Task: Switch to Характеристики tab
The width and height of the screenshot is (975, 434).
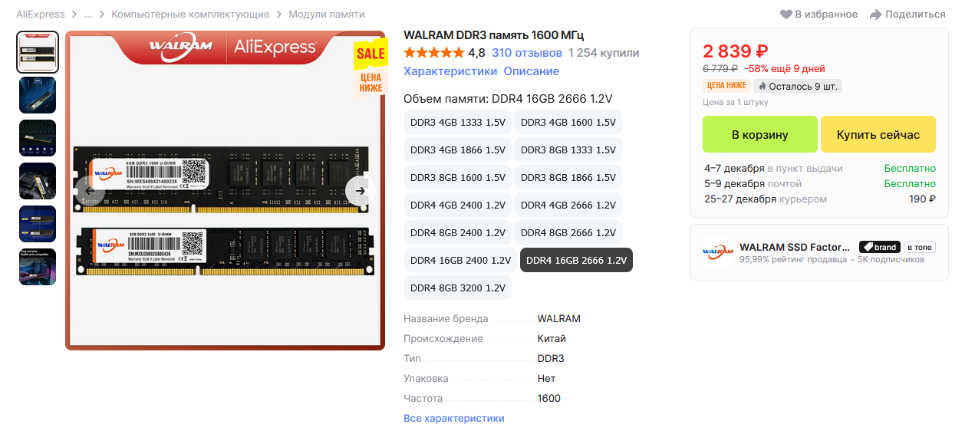Action: [450, 71]
